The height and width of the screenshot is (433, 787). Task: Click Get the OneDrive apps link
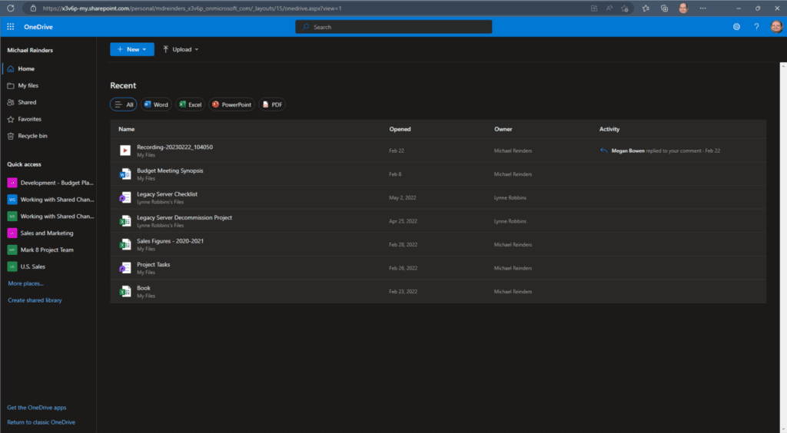[x=37, y=408]
